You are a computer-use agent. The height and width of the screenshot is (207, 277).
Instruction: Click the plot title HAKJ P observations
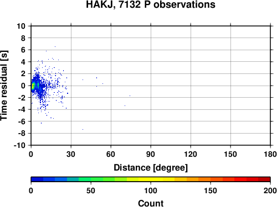click(151, 4)
